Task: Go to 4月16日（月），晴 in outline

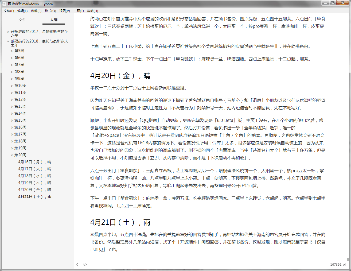Action: click(34, 162)
